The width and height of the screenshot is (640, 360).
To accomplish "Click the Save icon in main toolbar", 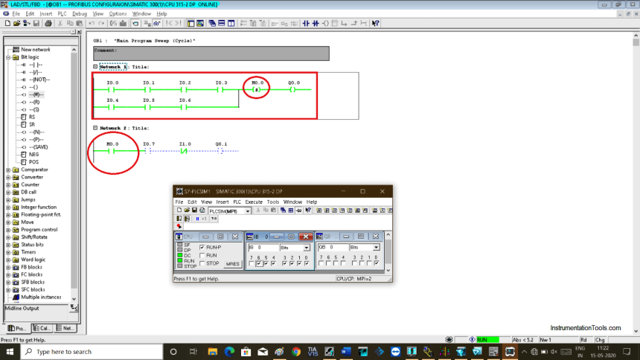I will (36, 23).
